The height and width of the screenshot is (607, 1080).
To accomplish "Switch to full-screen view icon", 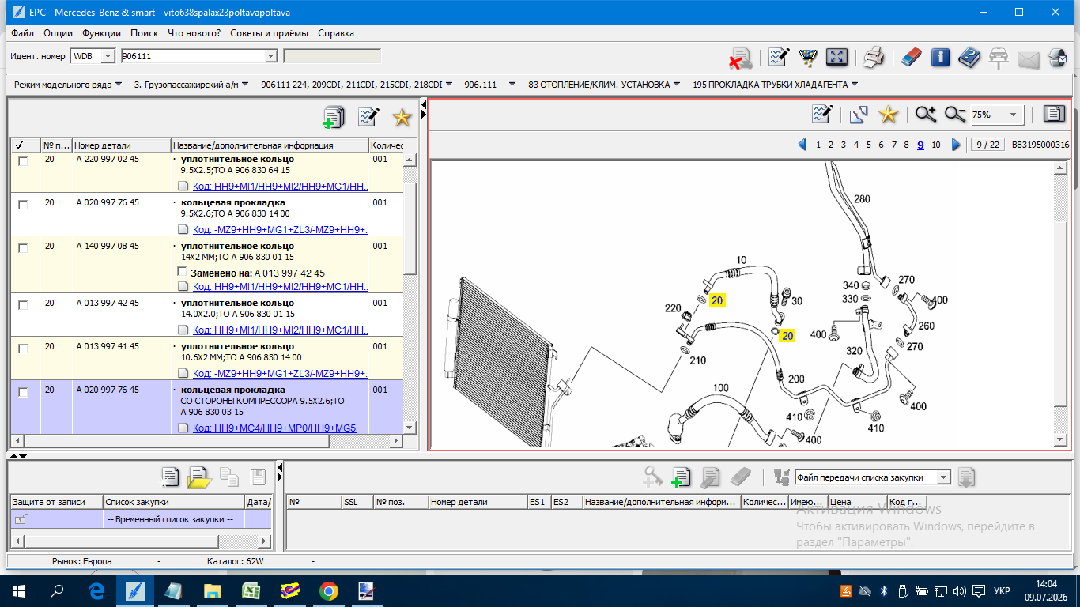I will 836,57.
